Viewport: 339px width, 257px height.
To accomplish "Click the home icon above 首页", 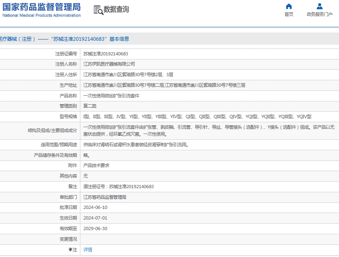I will pyautogui.click(x=289, y=6).
